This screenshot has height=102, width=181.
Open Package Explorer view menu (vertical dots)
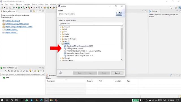(37, 11)
